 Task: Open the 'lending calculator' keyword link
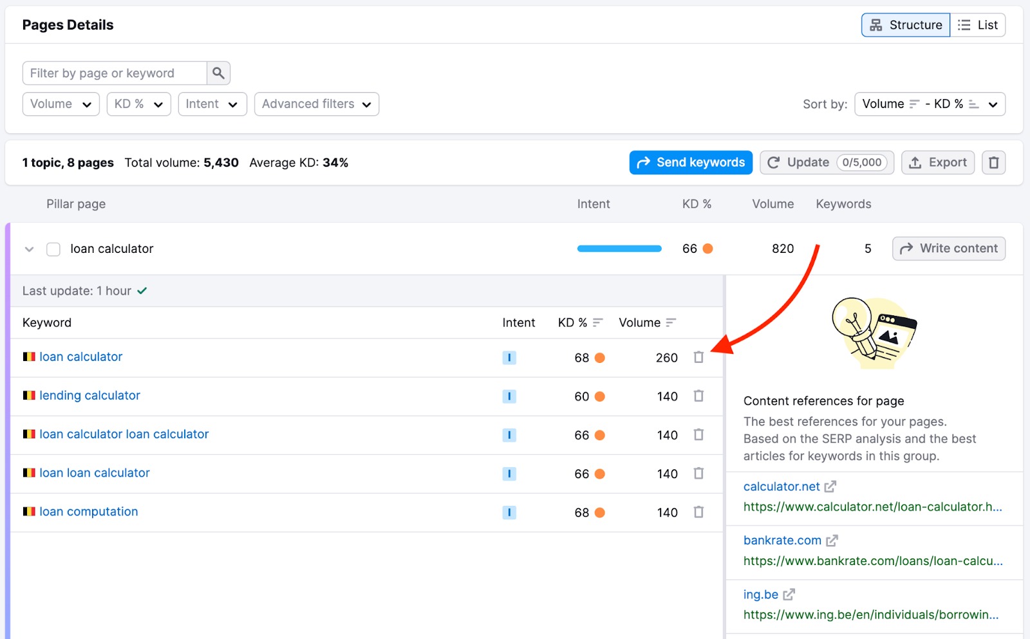[89, 395]
